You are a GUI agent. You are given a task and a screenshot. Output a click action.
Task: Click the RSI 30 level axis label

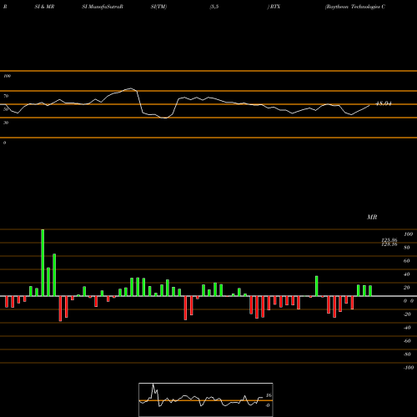click(x=6, y=123)
